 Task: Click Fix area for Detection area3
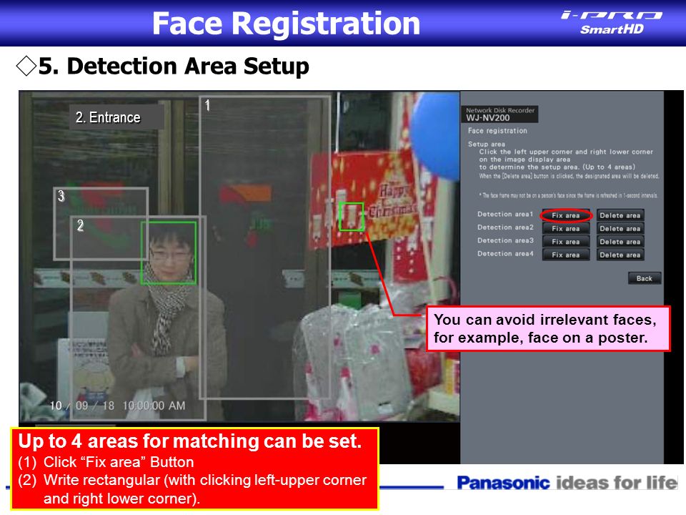click(566, 242)
